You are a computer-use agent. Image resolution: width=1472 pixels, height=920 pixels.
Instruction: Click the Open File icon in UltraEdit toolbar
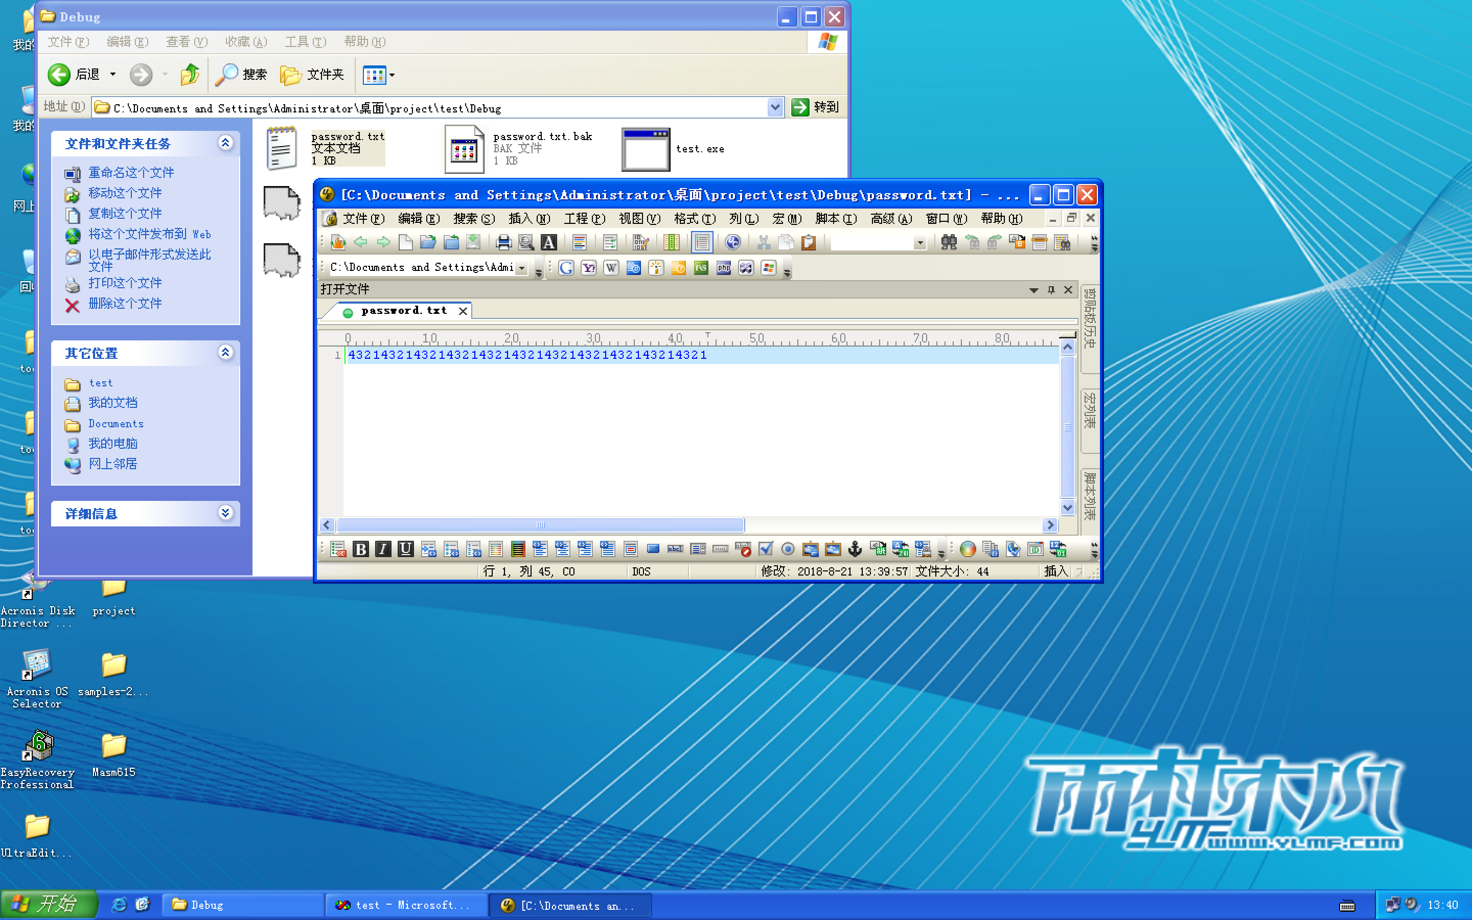pos(428,243)
